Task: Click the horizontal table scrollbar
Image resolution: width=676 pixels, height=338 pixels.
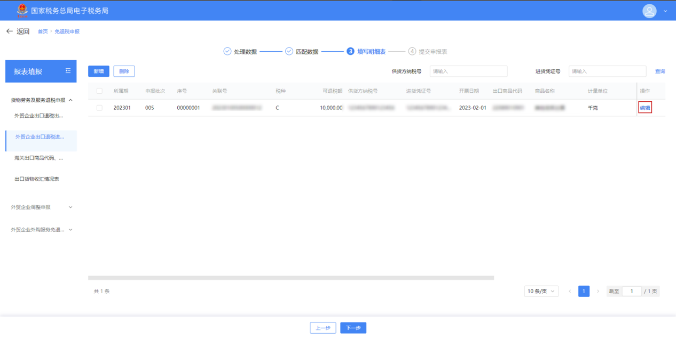Action: point(290,278)
